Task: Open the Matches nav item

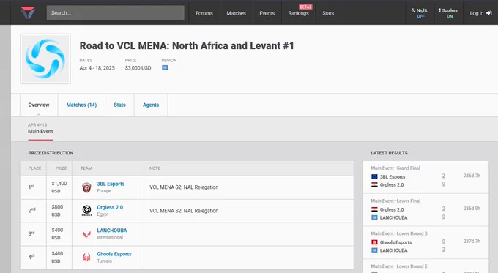Action: [x=237, y=13]
